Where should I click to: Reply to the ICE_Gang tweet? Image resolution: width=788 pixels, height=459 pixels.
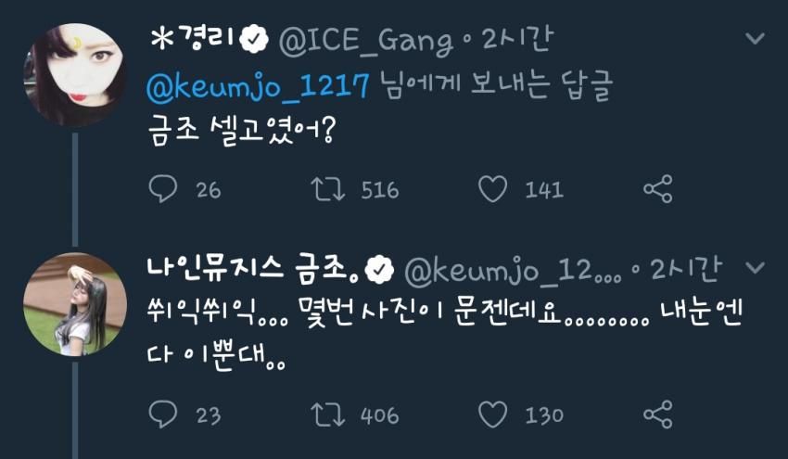[163, 188]
